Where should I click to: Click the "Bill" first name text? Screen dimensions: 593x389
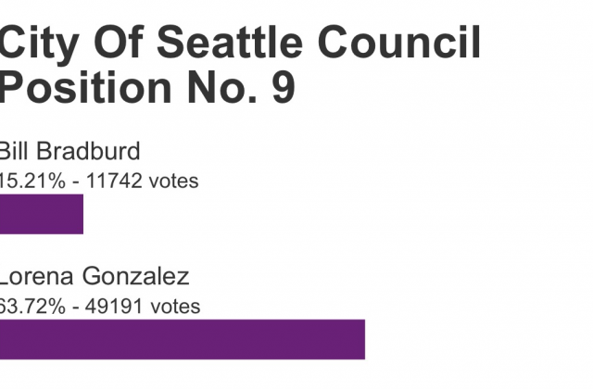click(14, 151)
